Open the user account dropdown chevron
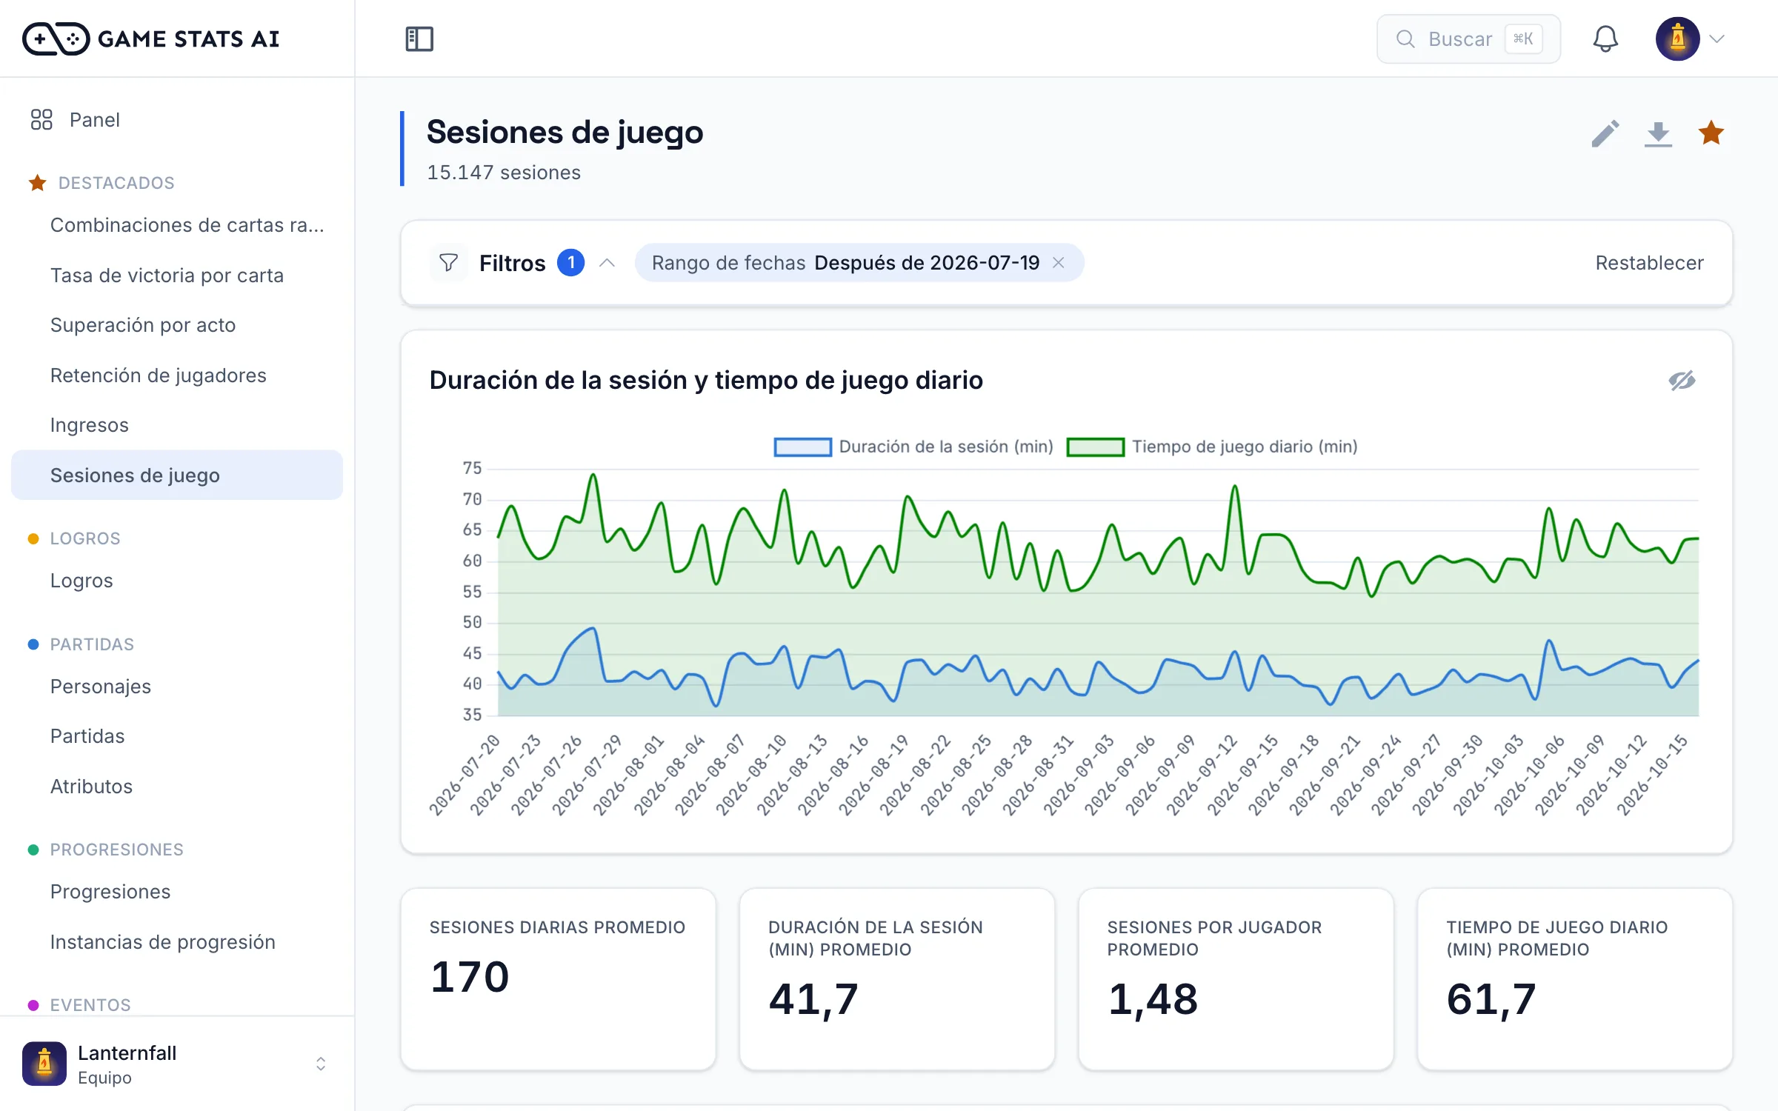Screen dimensions: 1778x1111 (x=1717, y=39)
